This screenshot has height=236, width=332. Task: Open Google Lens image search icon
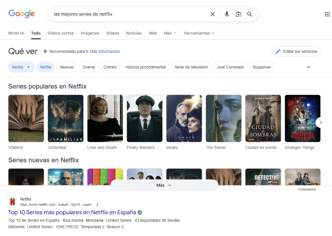[238, 14]
